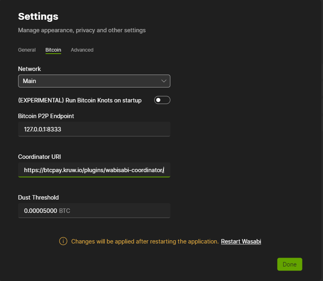Switch to the General settings tab
Screen dimensions: 323x281
coord(27,50)
